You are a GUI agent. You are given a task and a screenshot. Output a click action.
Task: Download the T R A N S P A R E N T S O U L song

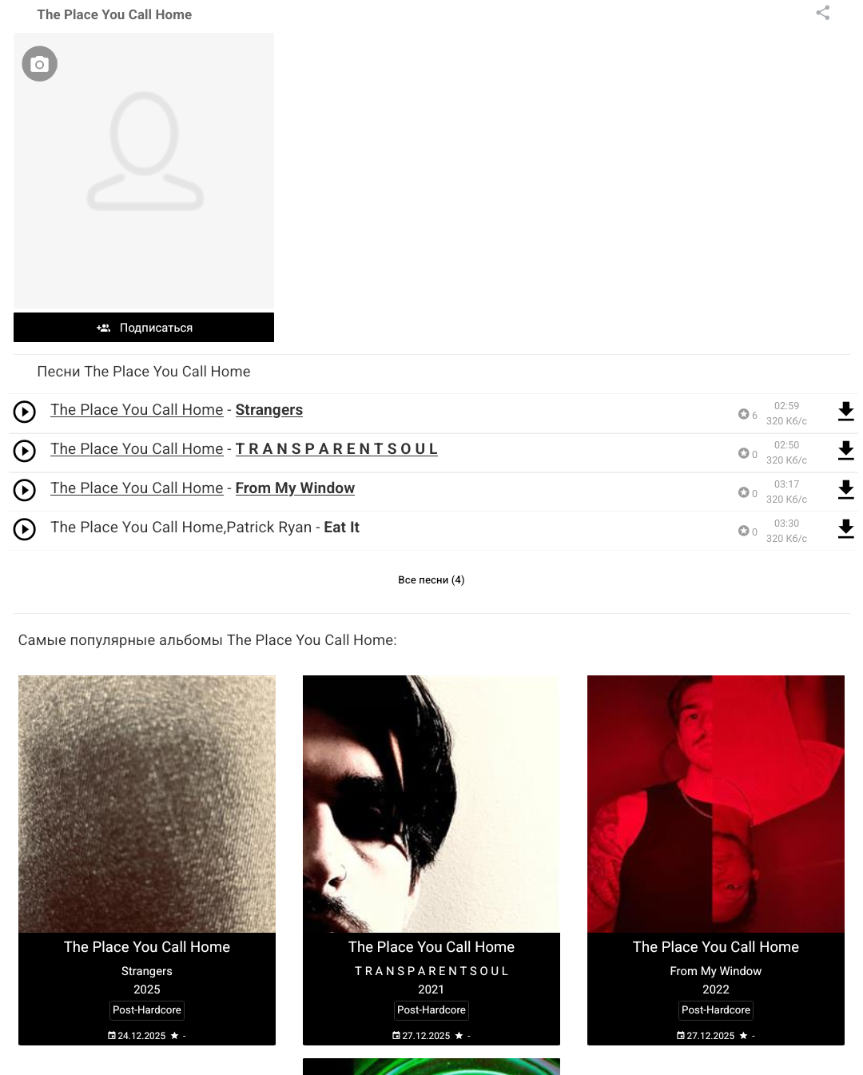pyautogui.click(x=845, y=451)
